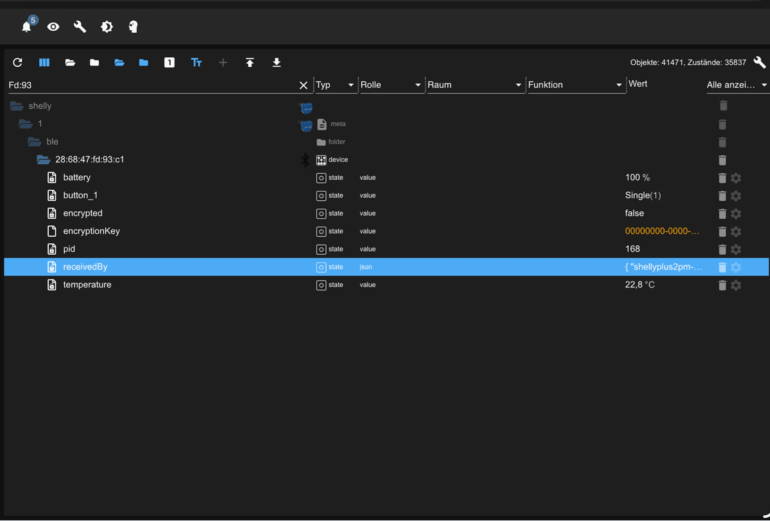770x521 pixels.
Task: Delete the battery object with trash icon
Action: pos(723,178)
